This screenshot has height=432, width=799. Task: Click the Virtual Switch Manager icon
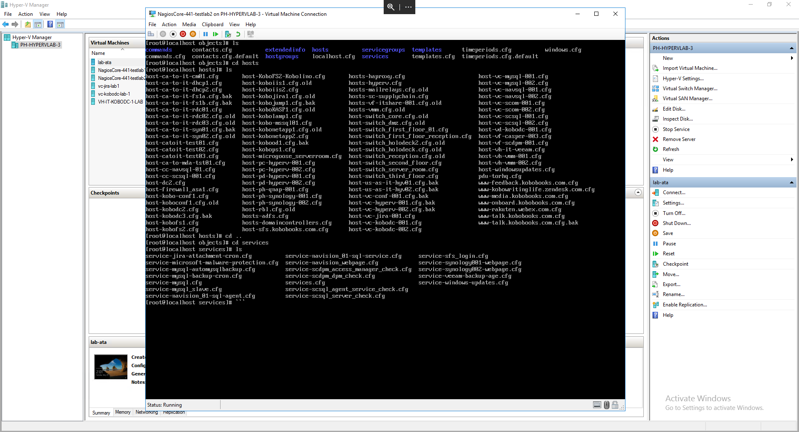pyautogui.click(x=655, y=89)
